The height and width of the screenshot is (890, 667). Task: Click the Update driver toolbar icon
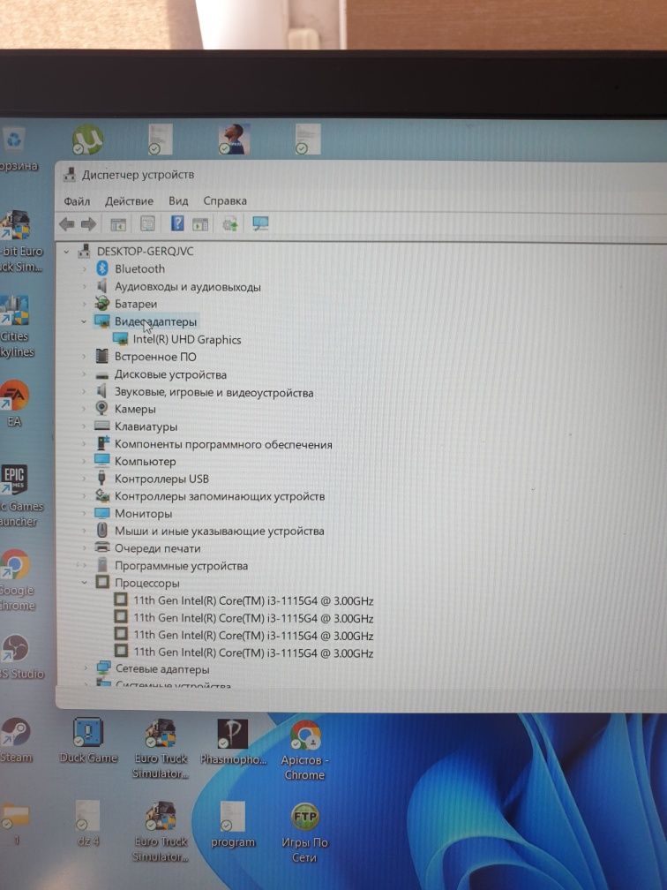230,224
